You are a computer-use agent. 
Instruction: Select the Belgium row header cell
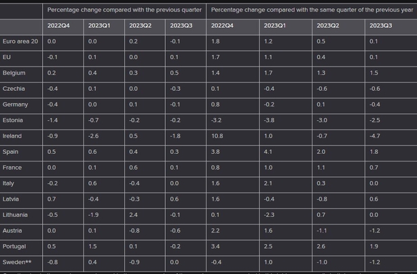click(x=20, y=73)
